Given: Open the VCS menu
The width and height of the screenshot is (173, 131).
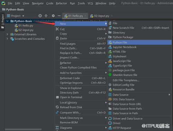Looking at the screenshot, I should [90, 3].
